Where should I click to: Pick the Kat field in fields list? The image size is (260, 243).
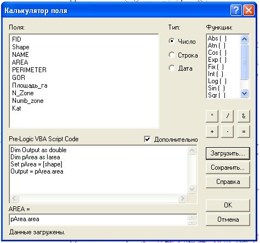(x=16, y=108)
